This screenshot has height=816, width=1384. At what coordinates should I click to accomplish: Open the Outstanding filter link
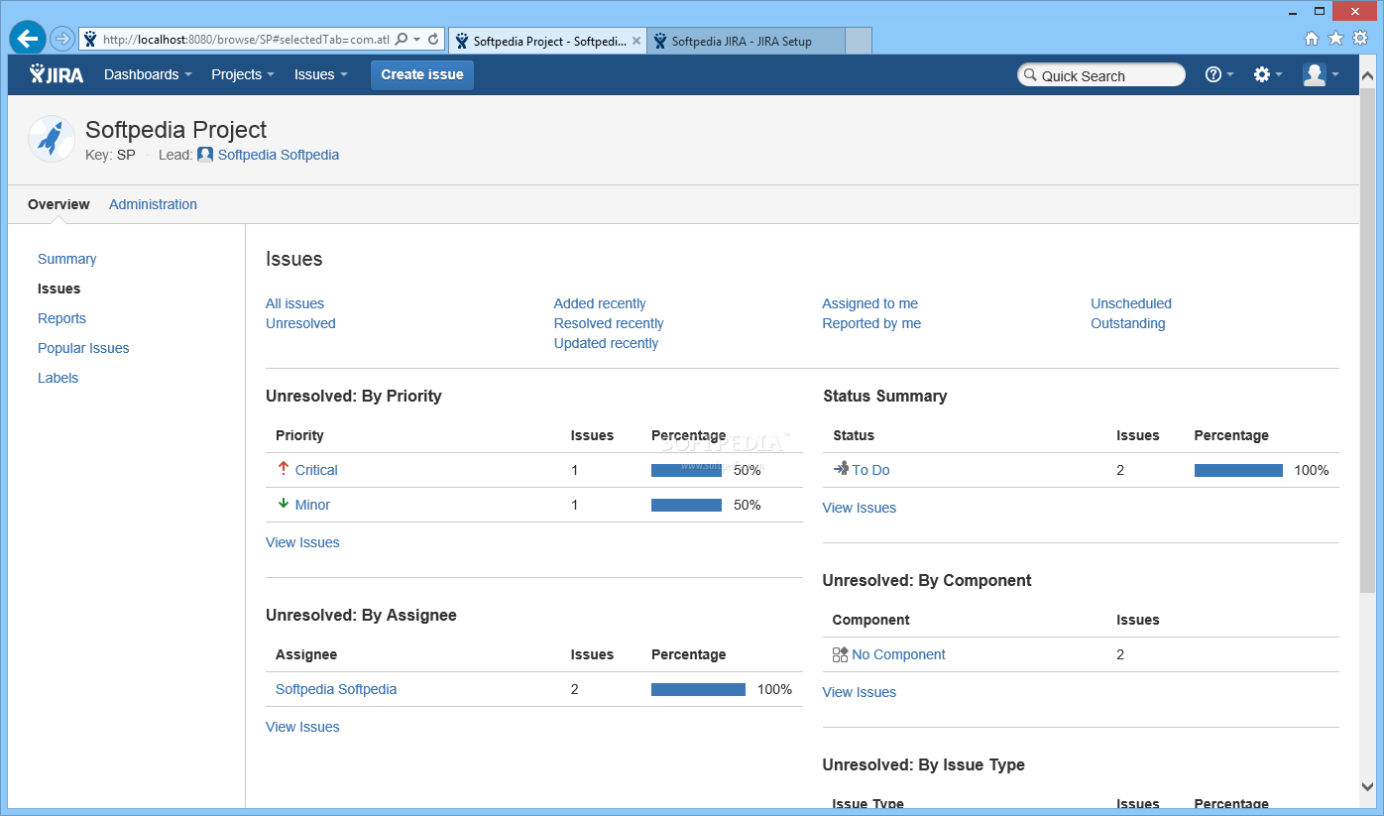pos(1128,323)
